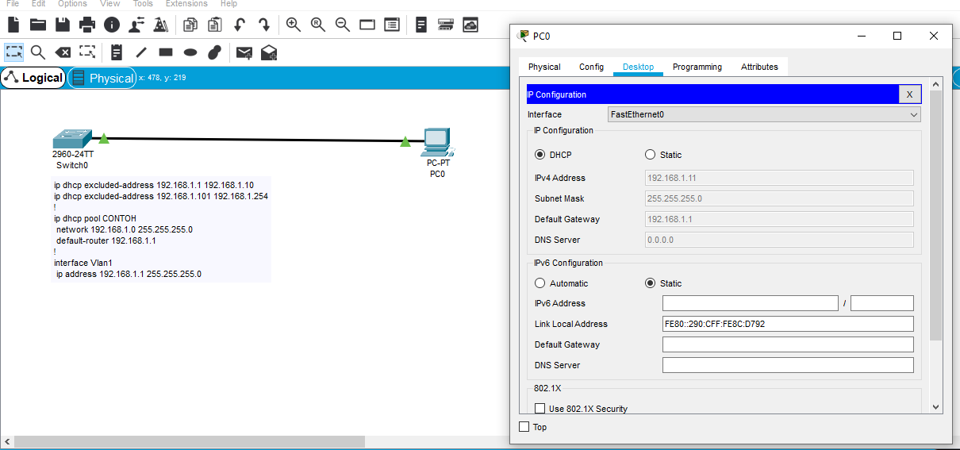
Task: Click the workspace note text with DHCP config
Action: (x=160, y=229)
